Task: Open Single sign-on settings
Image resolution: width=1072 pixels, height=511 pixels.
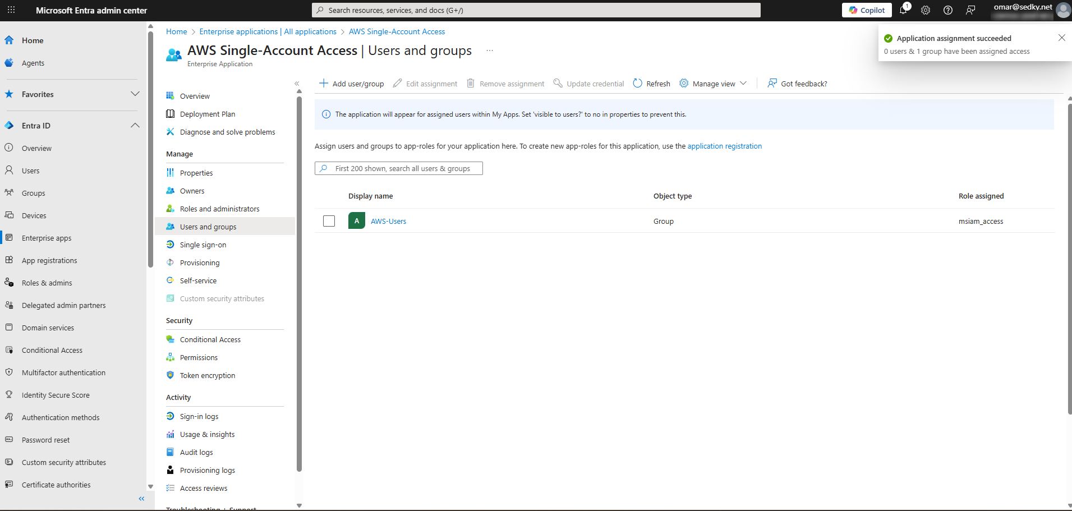Action: (x=203, y=245)
